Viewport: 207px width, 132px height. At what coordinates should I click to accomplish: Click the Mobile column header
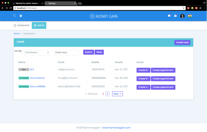[x=95, y=62]
